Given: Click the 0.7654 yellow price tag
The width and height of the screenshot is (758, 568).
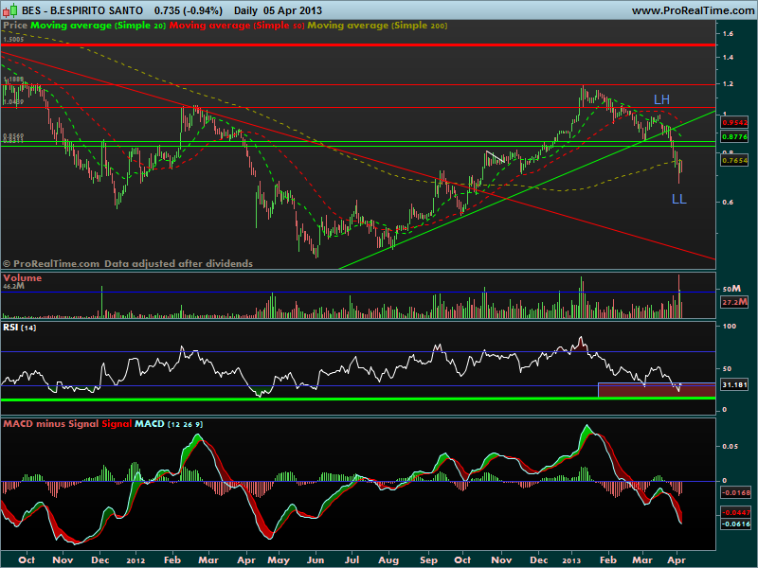Looking at the screenshot, I should (734, 160).
